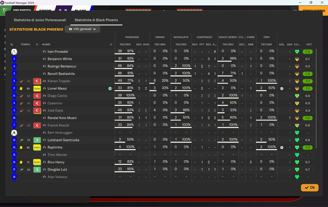The image size is (328, 207).
Task: Open Rodrigo Bentancur's player profile
Action: click(x=62, y=66)
